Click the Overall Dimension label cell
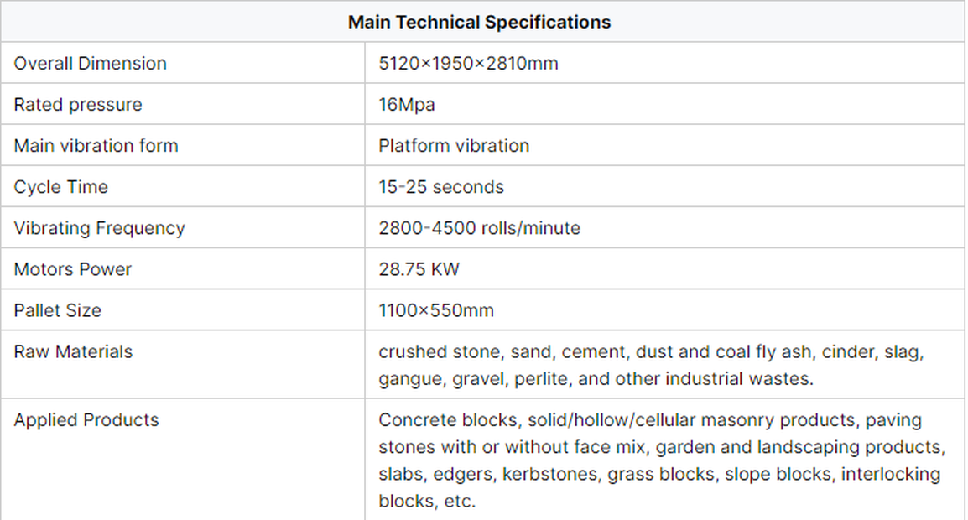The image size is (968, 520). [91, 64]
